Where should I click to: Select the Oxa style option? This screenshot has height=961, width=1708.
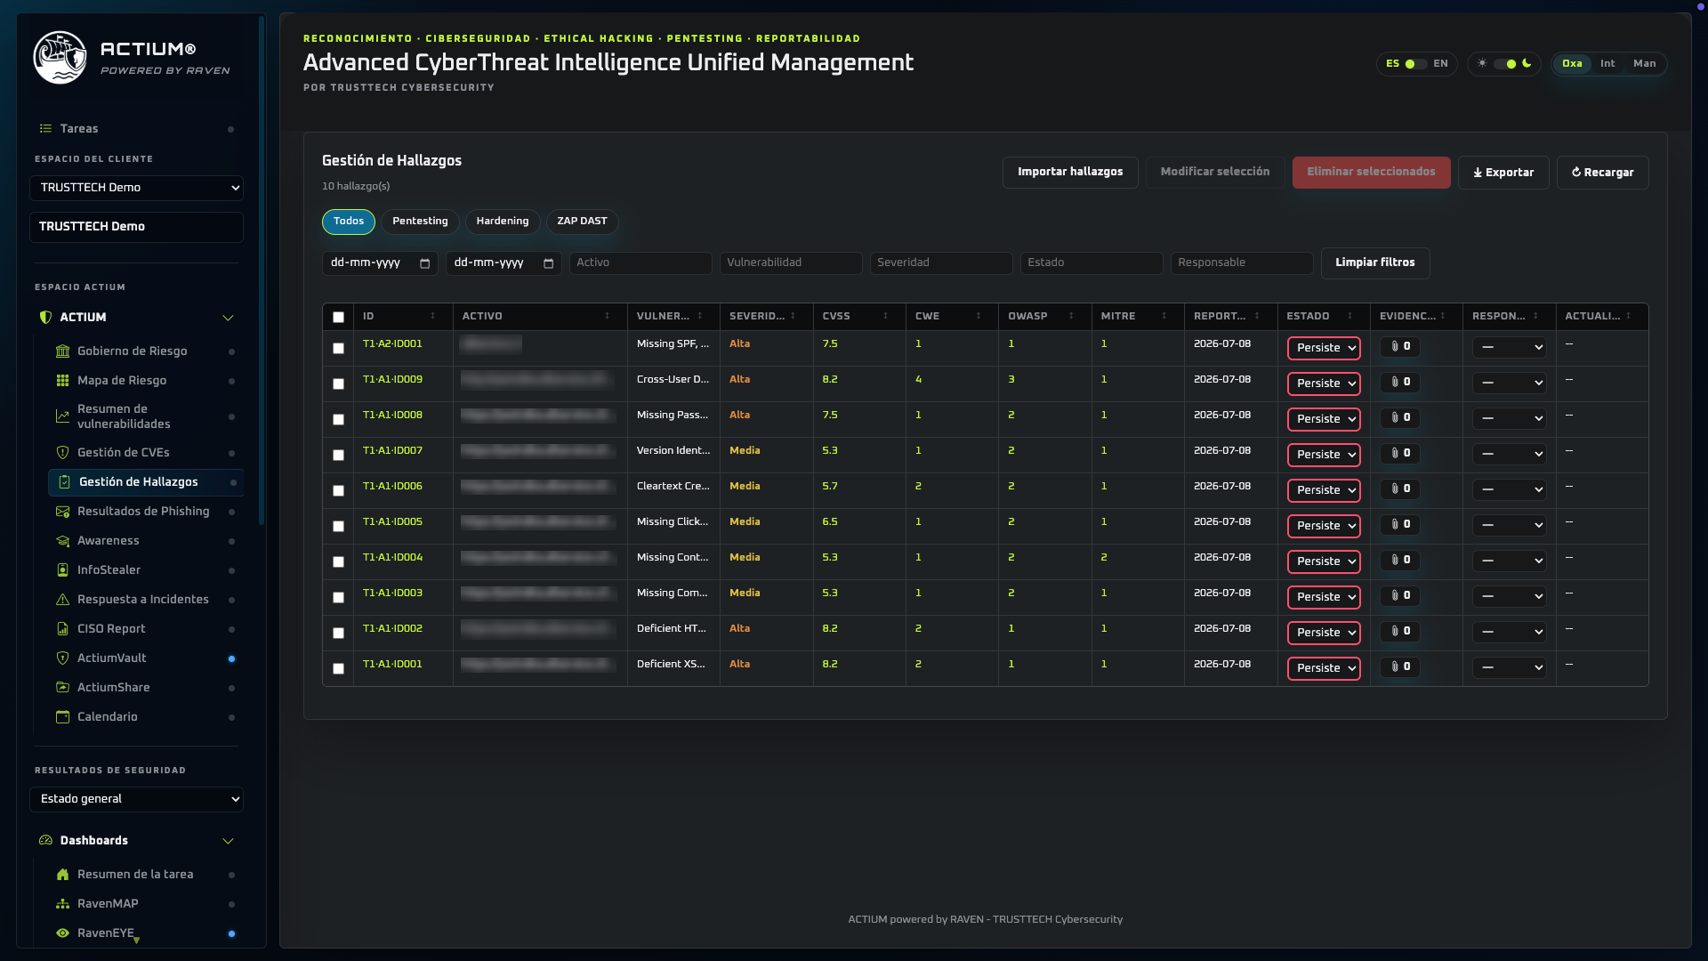click(x=1572, y=64)
